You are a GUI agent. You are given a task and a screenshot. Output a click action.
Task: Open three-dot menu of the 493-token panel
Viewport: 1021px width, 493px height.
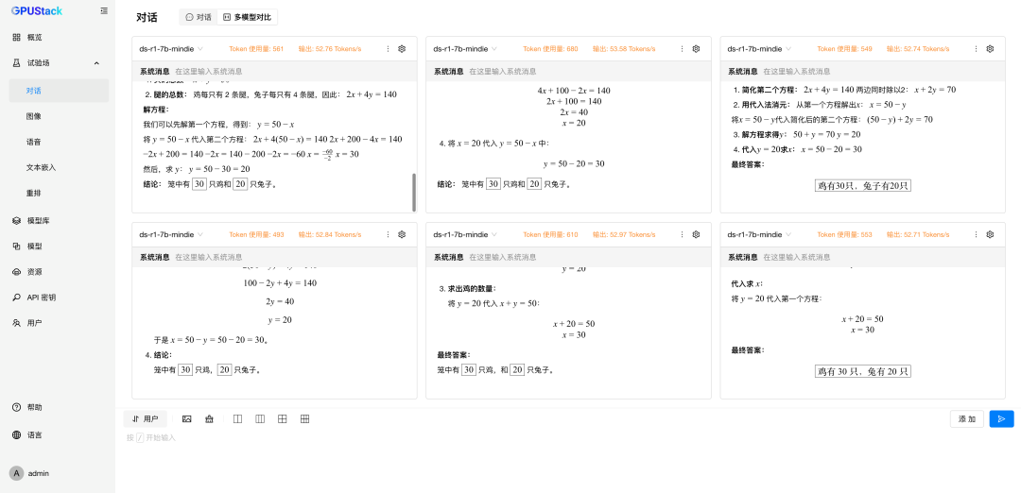pos(389,234)
